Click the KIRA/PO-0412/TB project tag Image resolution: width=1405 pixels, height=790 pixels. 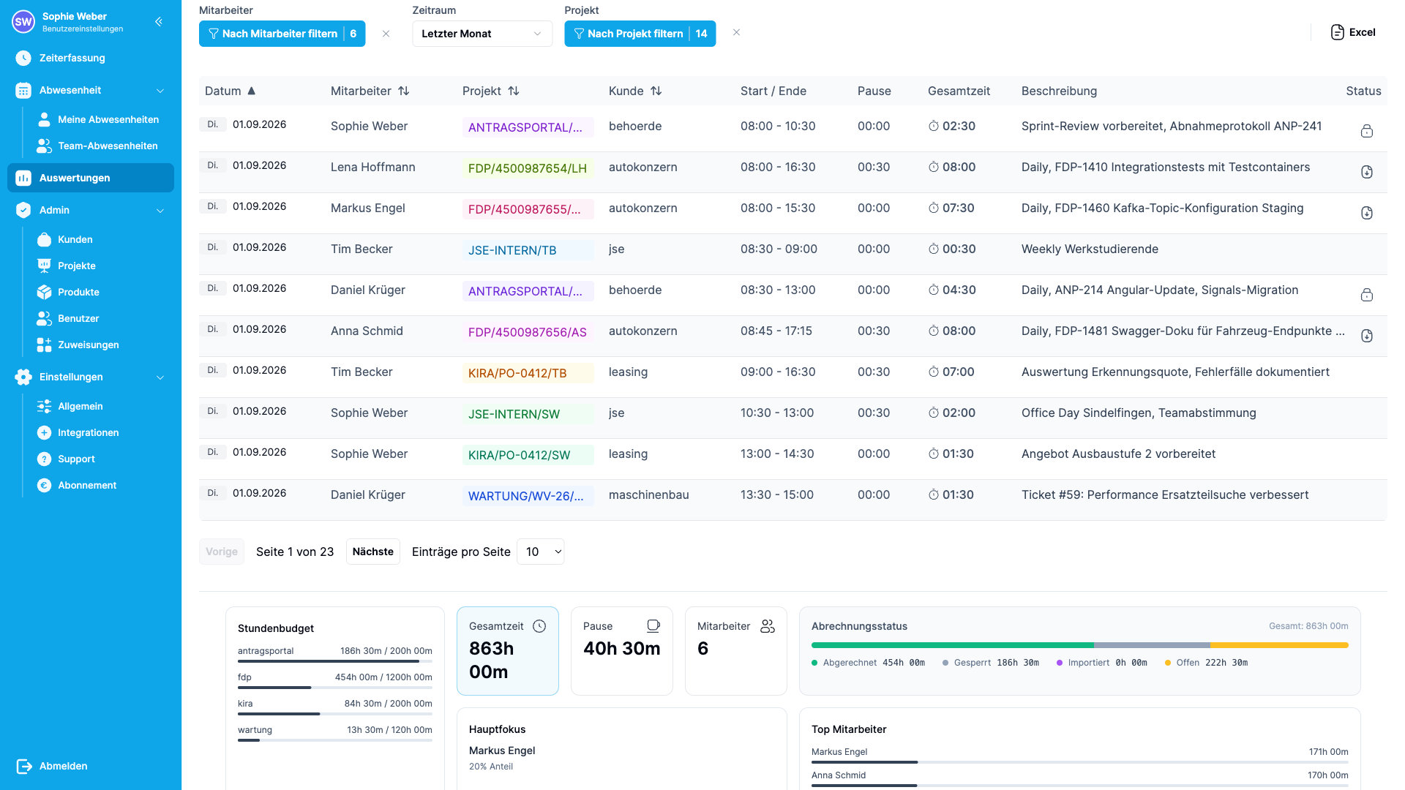(528, 373)
